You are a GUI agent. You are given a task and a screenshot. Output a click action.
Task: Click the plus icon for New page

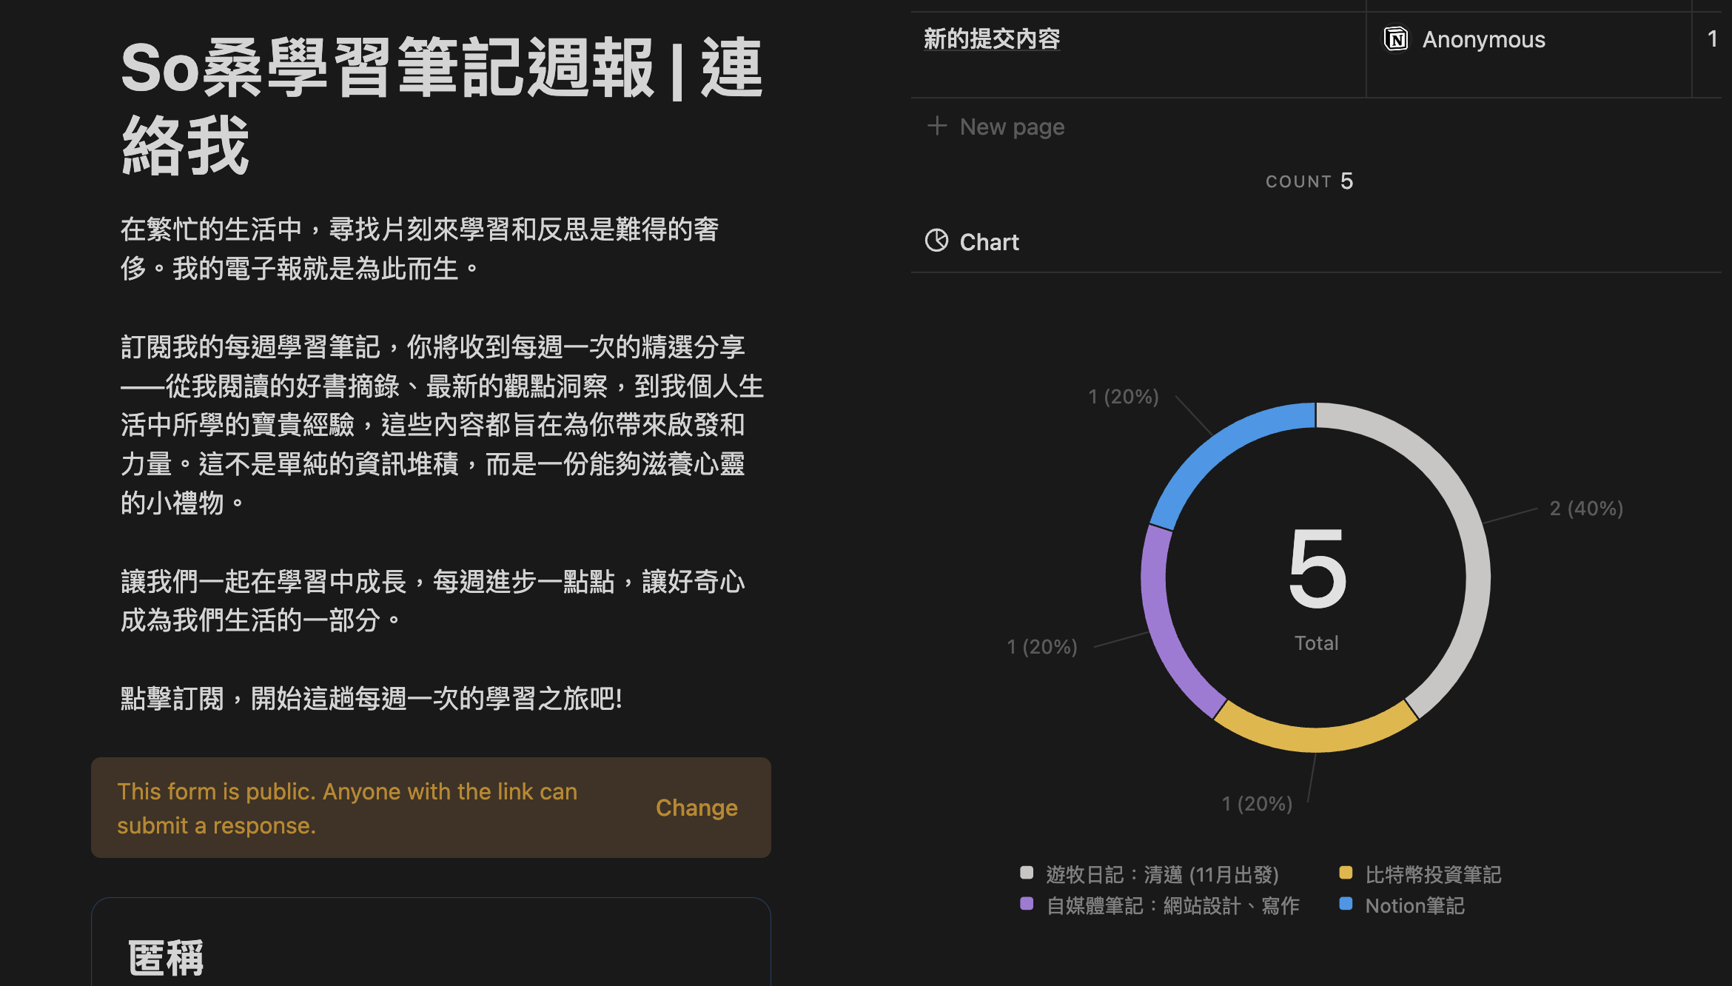[936, 126]
